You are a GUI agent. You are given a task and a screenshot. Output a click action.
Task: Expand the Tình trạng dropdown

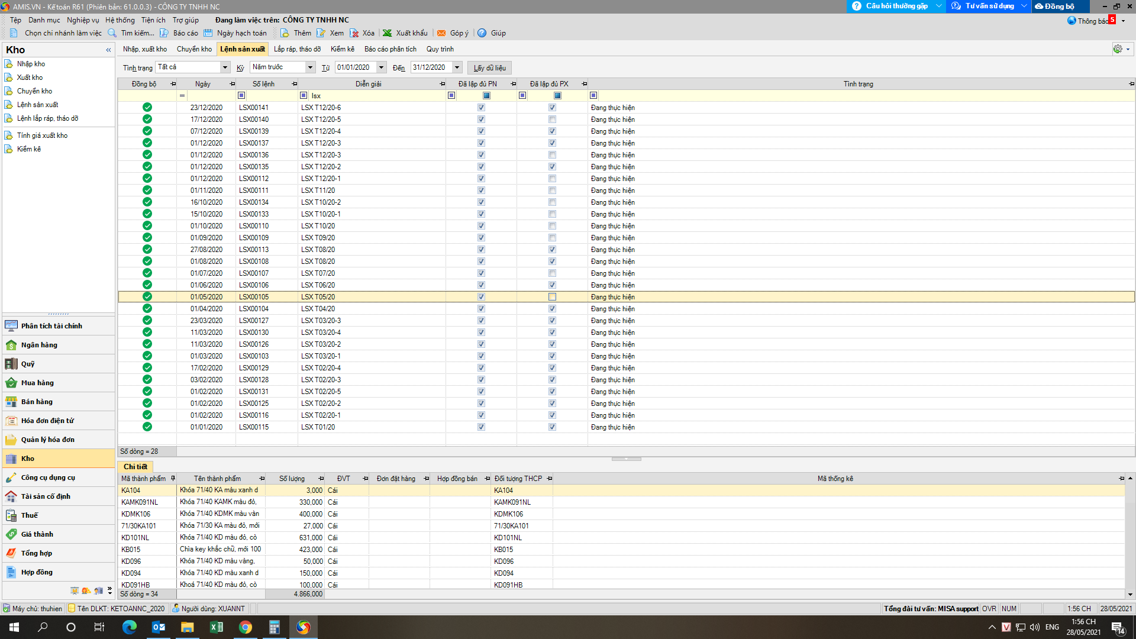pos(225,67)
